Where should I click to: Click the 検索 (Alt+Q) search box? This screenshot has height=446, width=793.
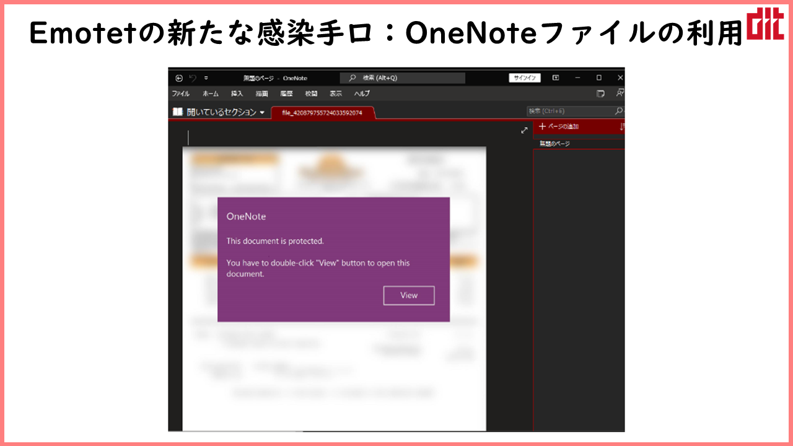point(402,78)
